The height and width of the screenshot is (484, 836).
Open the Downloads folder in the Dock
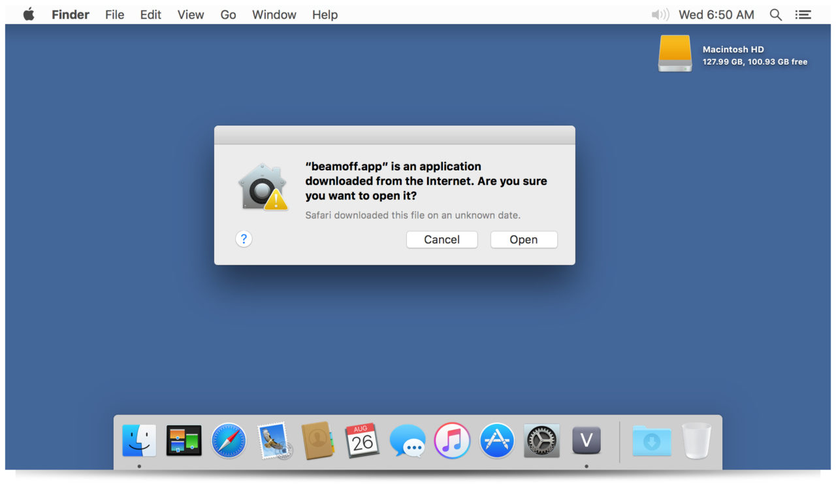[651, 441]
